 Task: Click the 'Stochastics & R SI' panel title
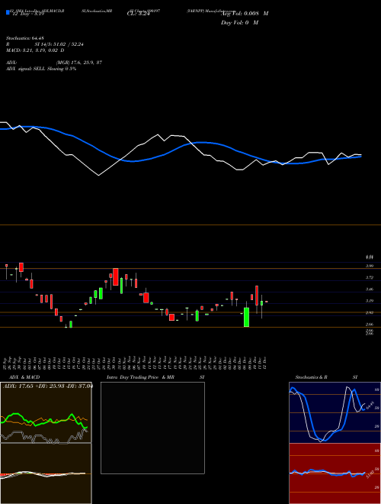click(326, 377)
